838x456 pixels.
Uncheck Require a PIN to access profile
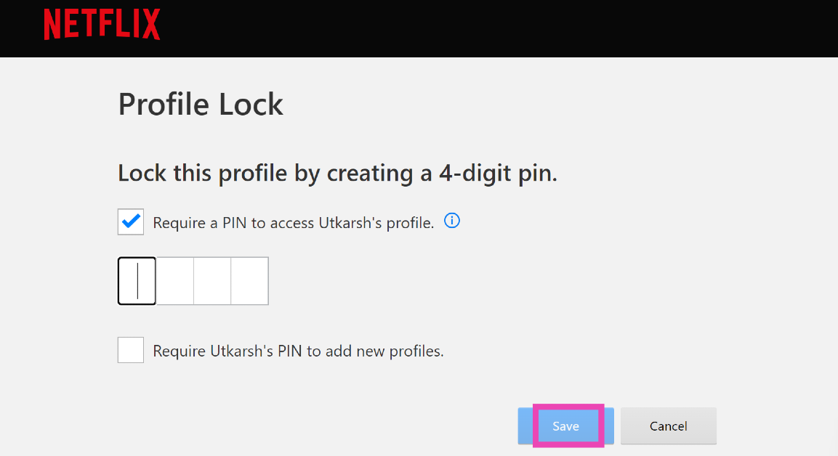coord(131,222)
